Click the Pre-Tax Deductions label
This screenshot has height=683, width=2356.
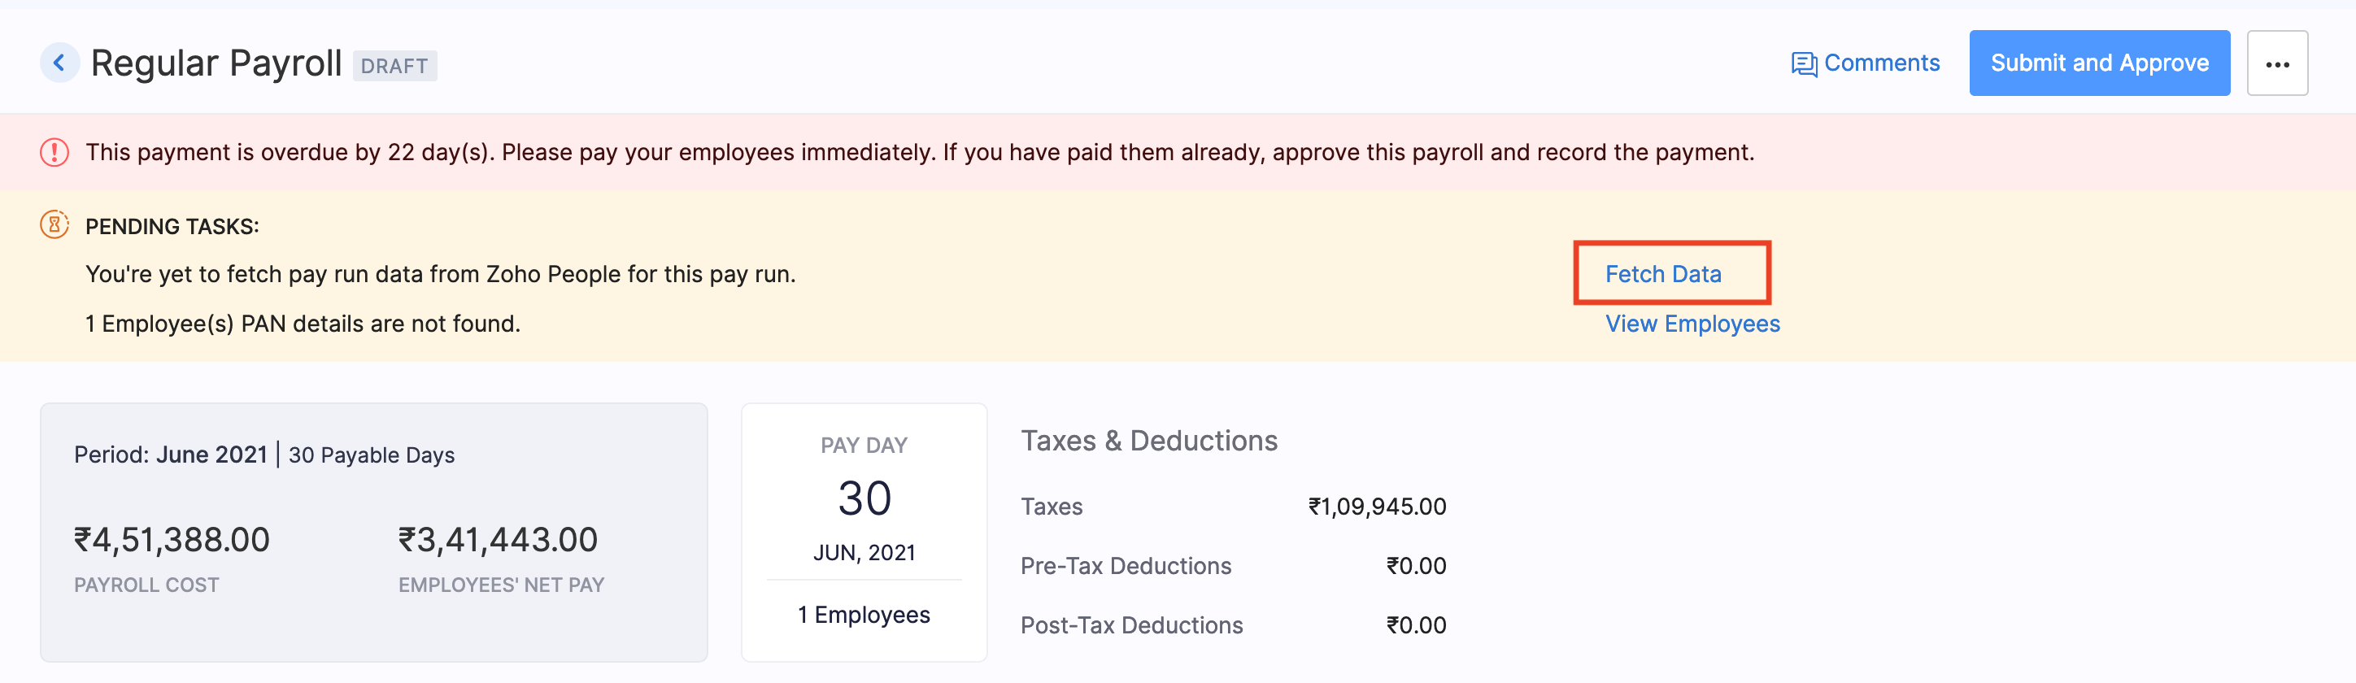[1126, 566]
